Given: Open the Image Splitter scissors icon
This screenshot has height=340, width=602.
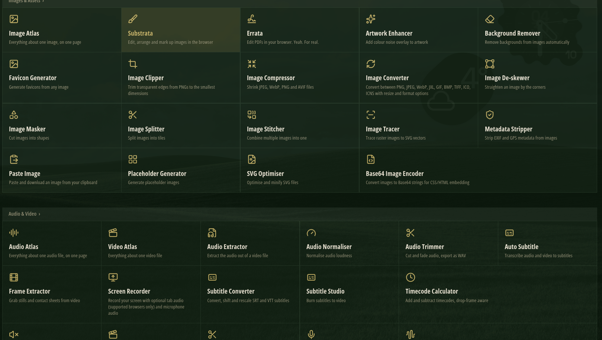Looking at the screenshot, I should pos(133,115).
